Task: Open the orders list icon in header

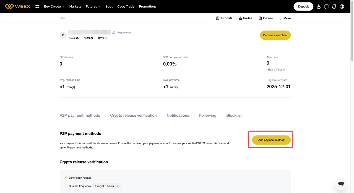Action: tap(326, 6)
